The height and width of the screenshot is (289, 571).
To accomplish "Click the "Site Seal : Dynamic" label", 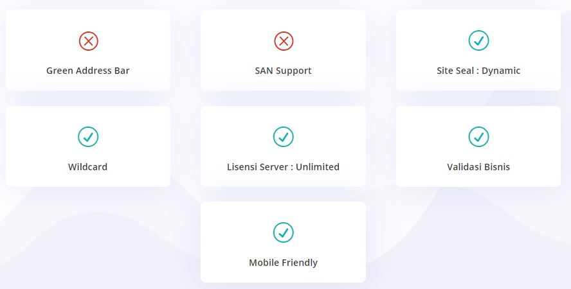I will point(478,71).
